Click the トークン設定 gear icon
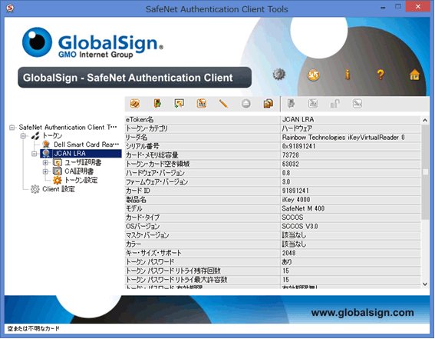Screen dimensions: 435x339 tap(57, 180)
